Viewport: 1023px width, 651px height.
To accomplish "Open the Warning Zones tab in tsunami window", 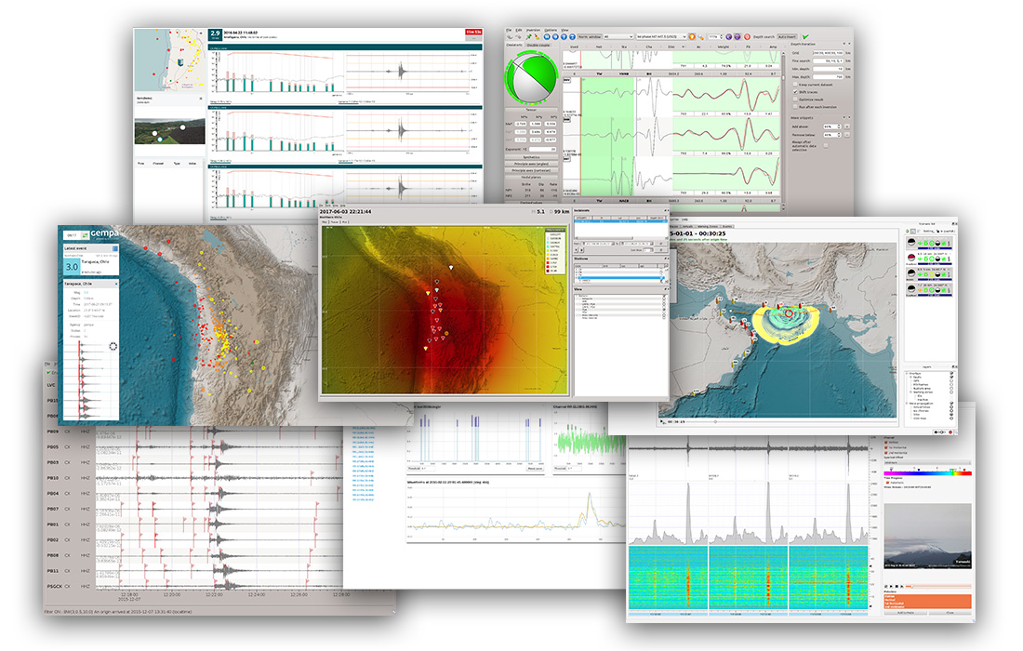I will (x=707, y=226).
